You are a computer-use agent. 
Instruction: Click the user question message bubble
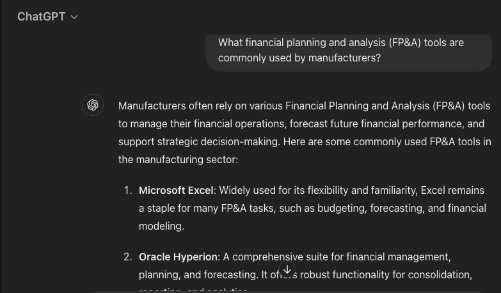click(x=348, y=51)
